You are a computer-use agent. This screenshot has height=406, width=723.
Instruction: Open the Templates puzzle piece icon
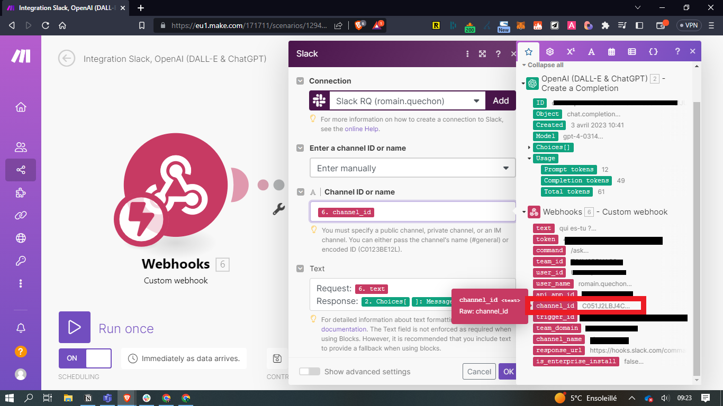tap(21, 193)
